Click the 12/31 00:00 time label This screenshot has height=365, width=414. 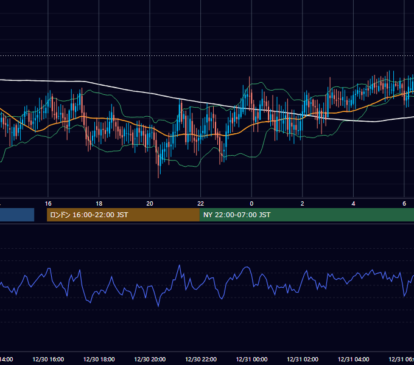pos(251,359)
